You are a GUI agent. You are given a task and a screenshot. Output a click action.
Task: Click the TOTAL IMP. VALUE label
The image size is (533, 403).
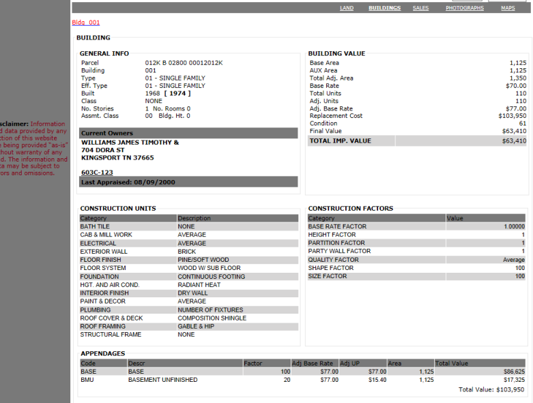[341, 141]
